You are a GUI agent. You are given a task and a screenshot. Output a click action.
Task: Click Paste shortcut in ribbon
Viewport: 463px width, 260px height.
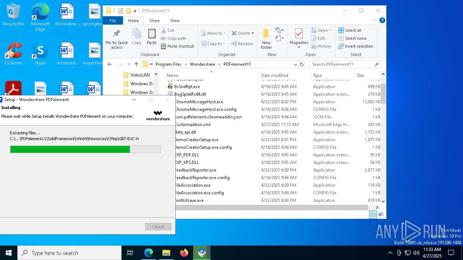(x=177, y=46)
